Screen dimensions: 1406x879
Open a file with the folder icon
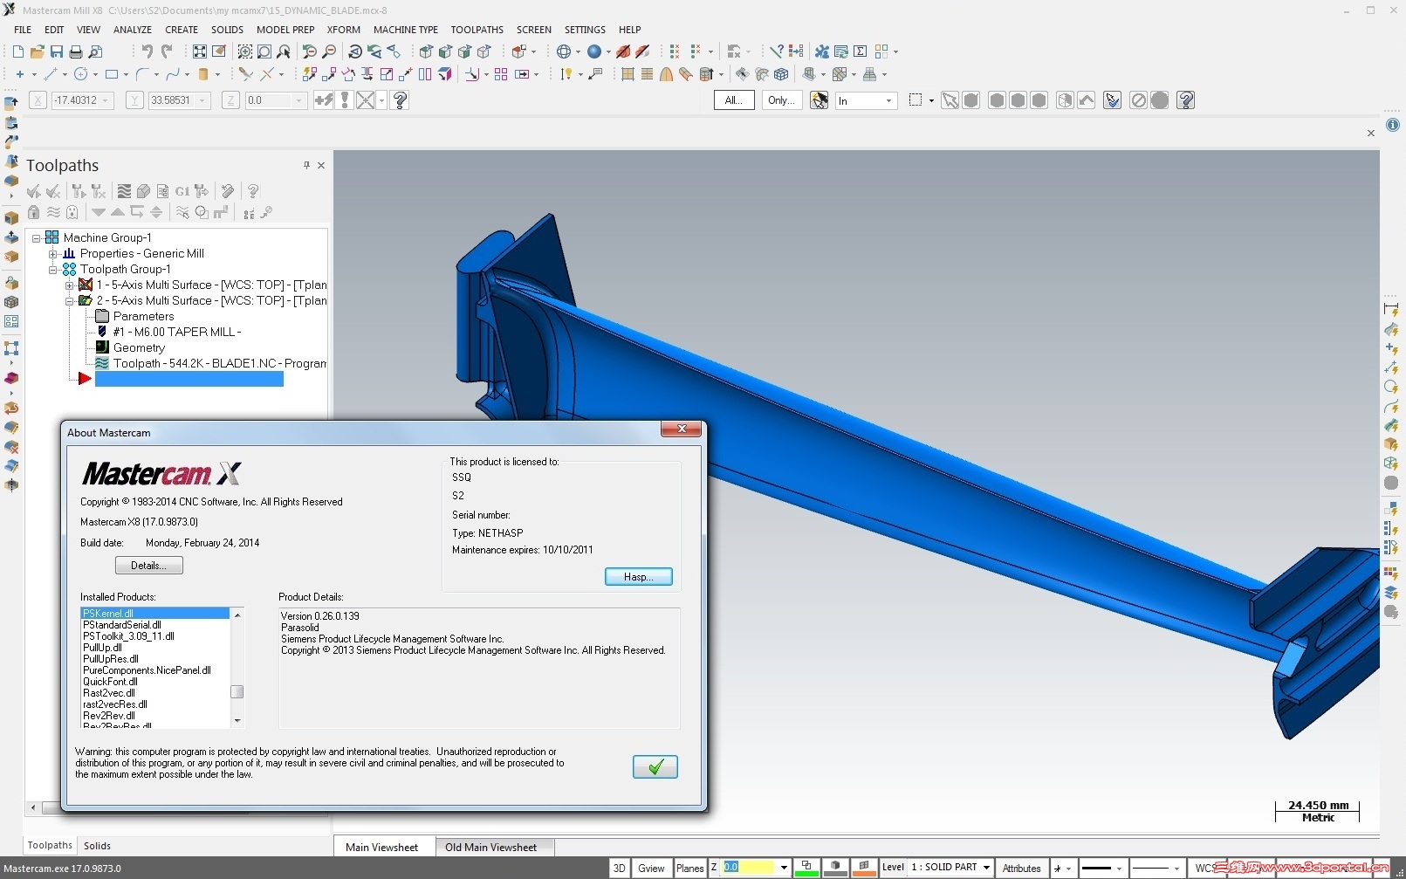[37, 52]
